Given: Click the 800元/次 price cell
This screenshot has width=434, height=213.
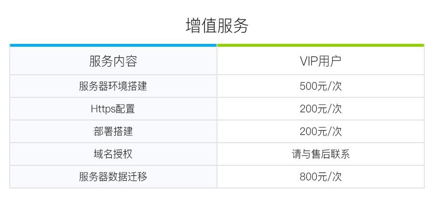Looking at the screenshot, I should [320, 177].
